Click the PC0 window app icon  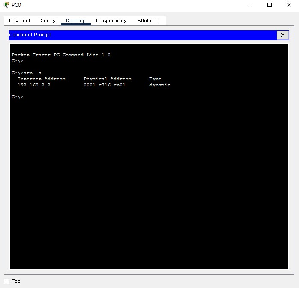6,5
